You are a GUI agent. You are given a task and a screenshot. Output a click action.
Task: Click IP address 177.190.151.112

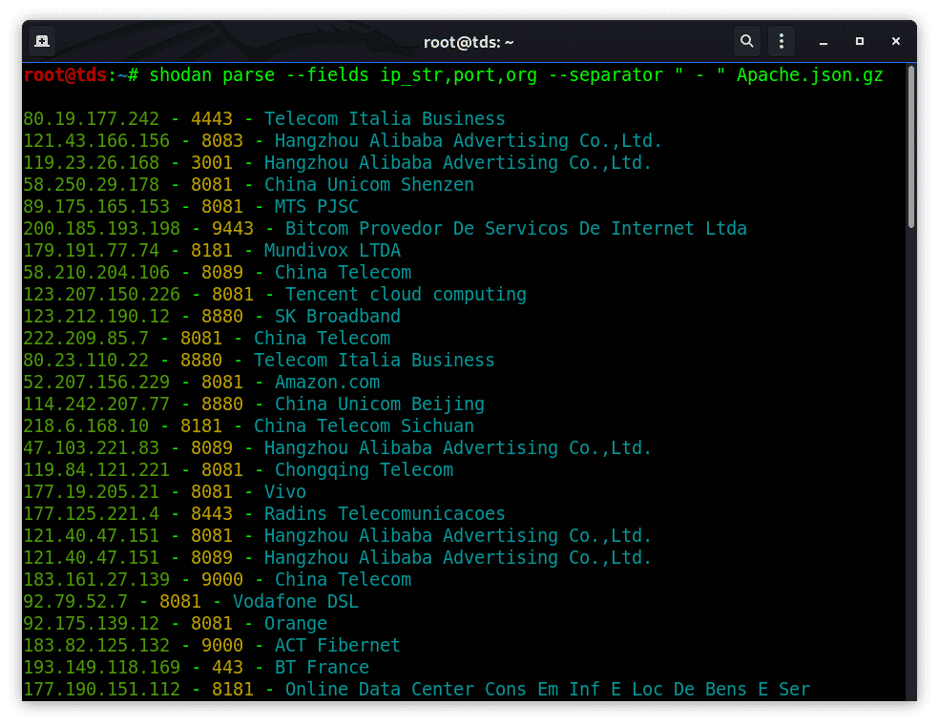pos(101,690)
